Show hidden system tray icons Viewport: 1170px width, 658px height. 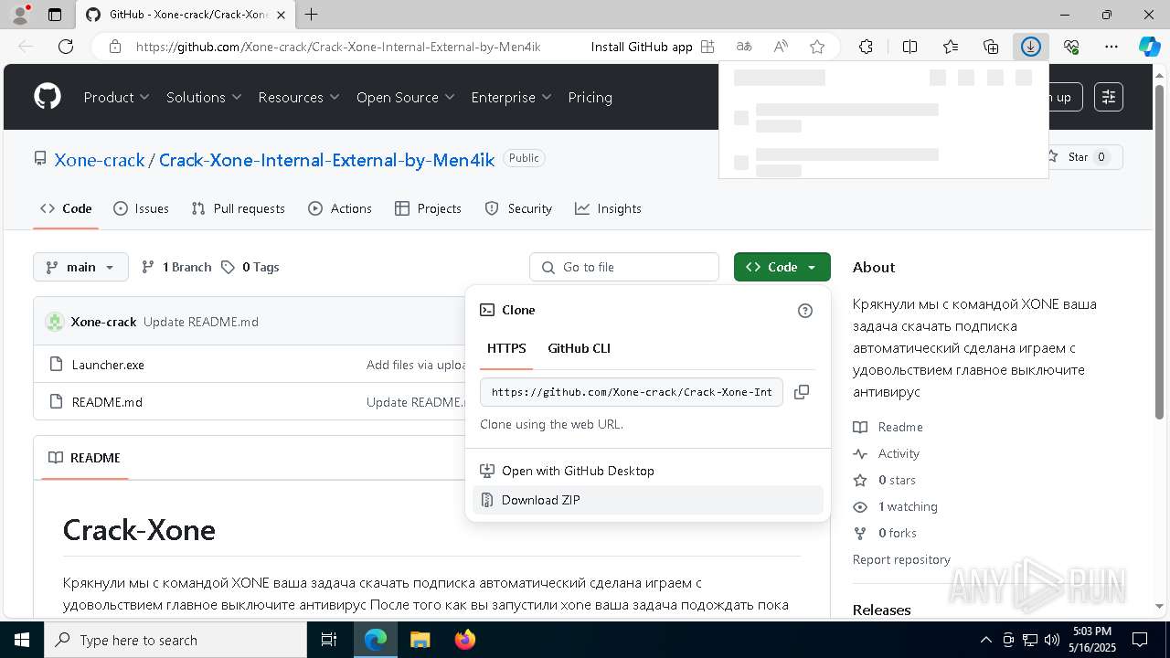click(x=985, y=640)
